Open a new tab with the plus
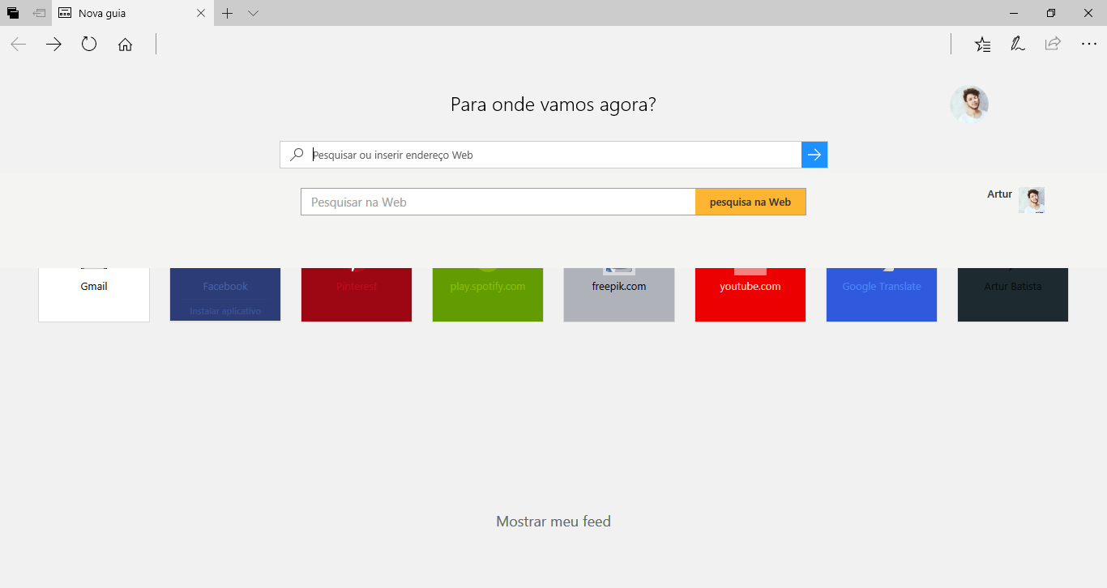This screenshot has height=588, width=1107. pos(228,13)
